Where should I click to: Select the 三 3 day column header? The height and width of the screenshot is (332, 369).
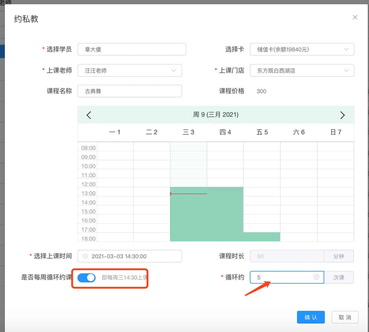[188, 132]
